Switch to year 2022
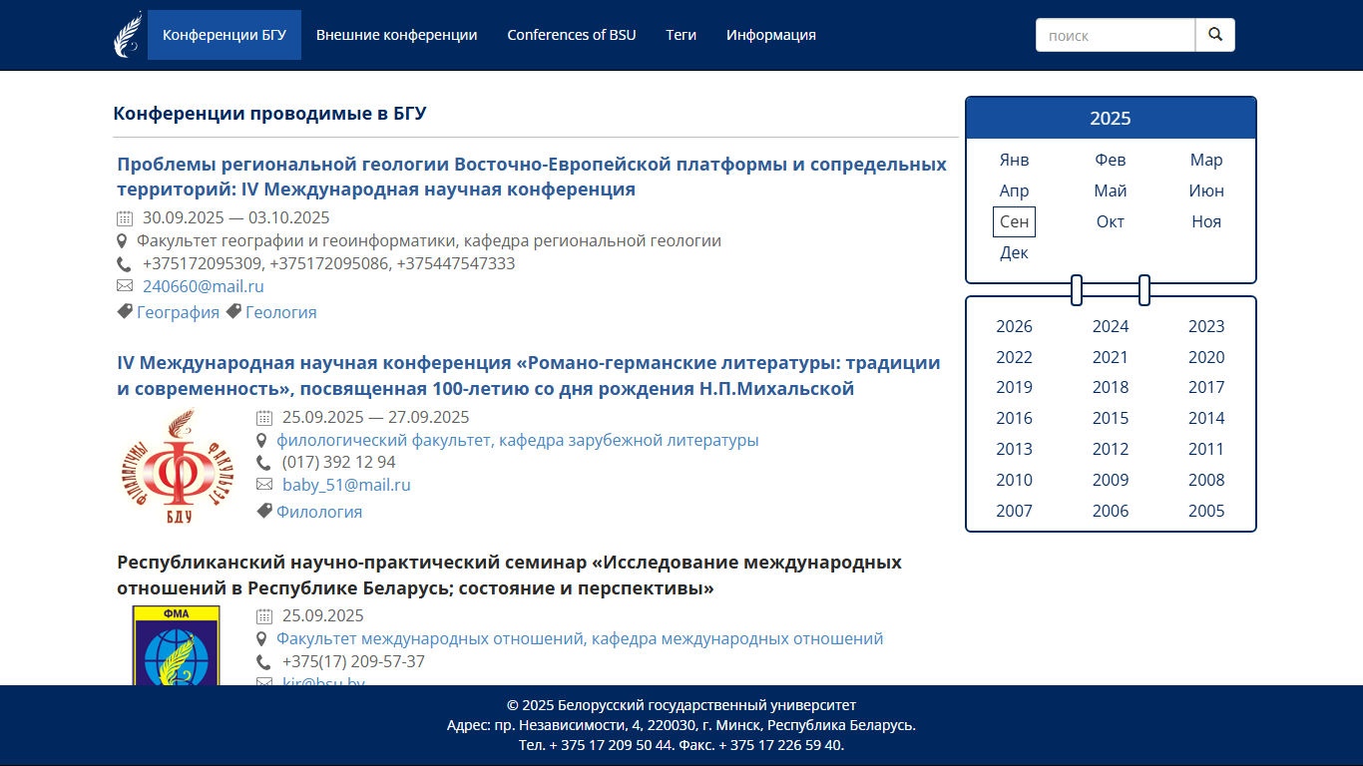Screen dimensions: 1363x766 tap(1014, 357)
